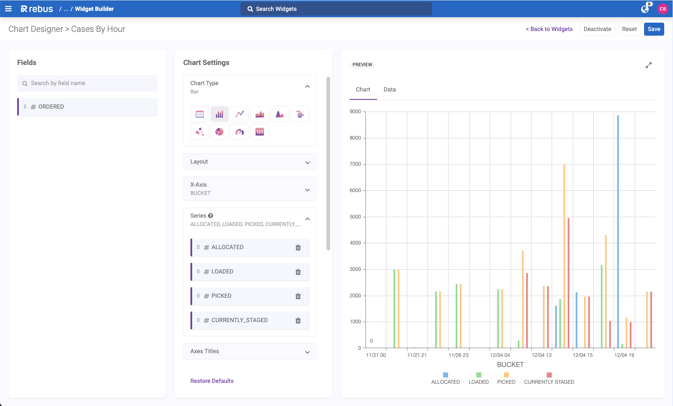Select the Area chart type
The height and width of the screenshot is (406, 673).
[260, 114]
